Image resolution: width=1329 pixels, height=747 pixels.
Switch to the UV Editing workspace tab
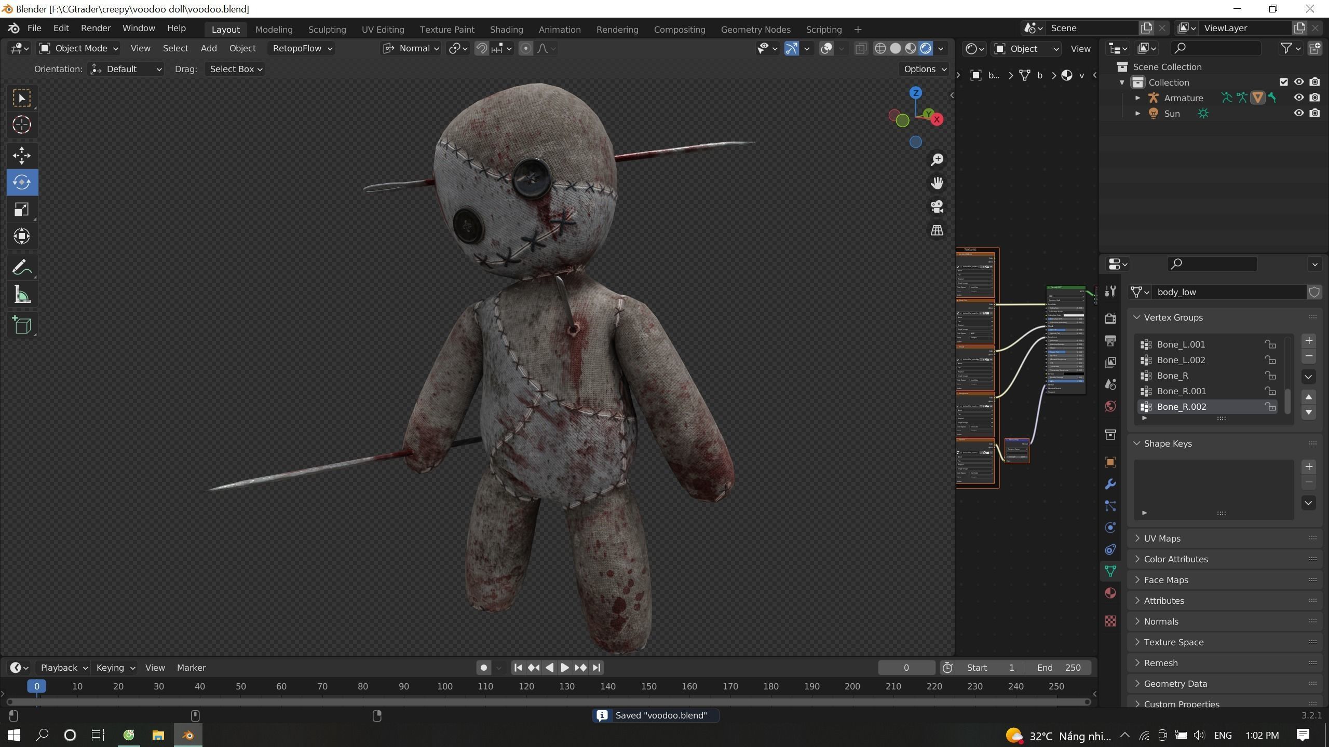[383, 30]
